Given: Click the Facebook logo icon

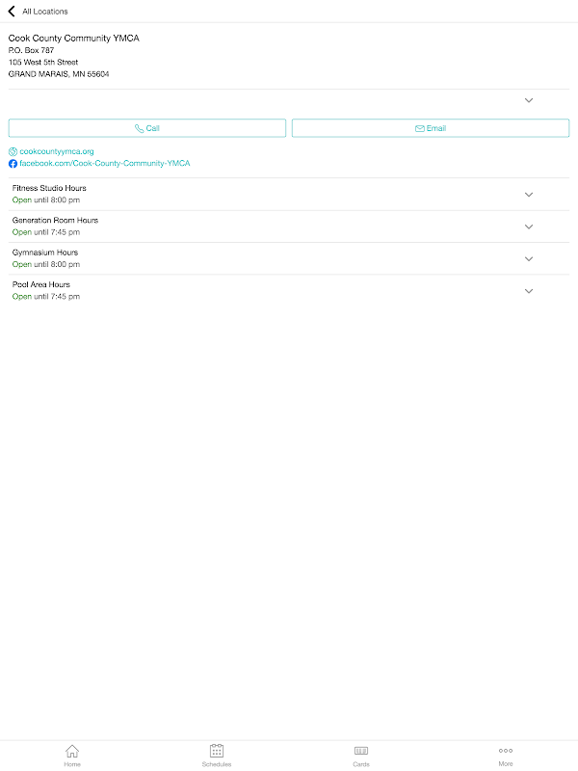Looking at the screenshot, I should (13, 163).
